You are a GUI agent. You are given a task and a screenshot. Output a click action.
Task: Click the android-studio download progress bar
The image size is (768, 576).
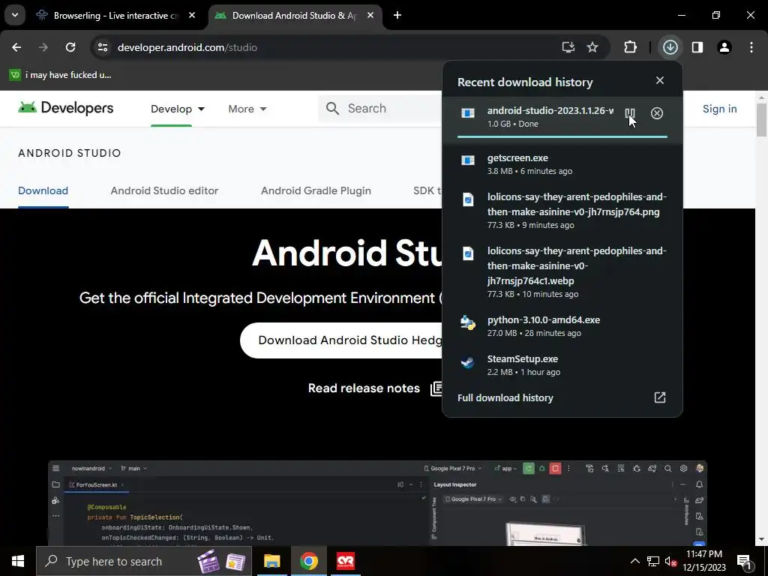[x=562, y=136]
